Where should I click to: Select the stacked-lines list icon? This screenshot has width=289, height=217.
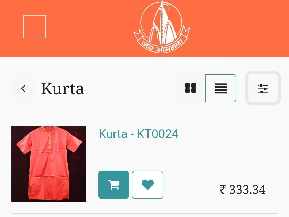(x=220, y=88)
